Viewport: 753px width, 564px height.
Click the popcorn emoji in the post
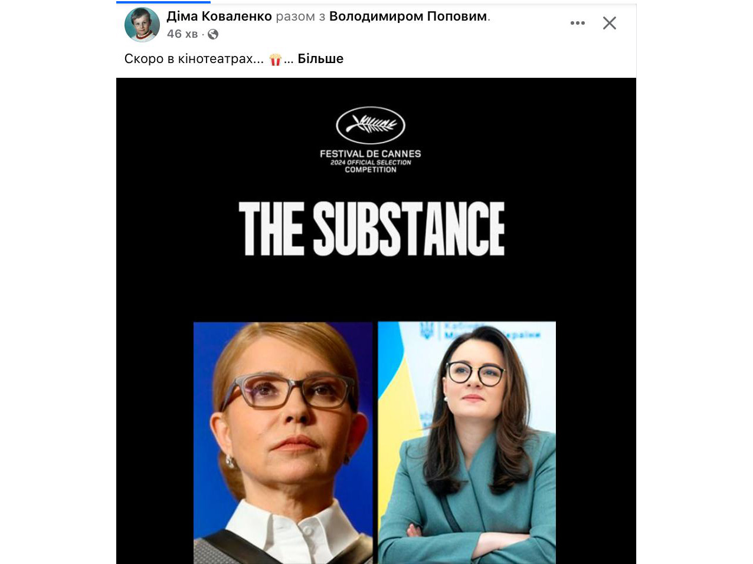coord(275,59)
